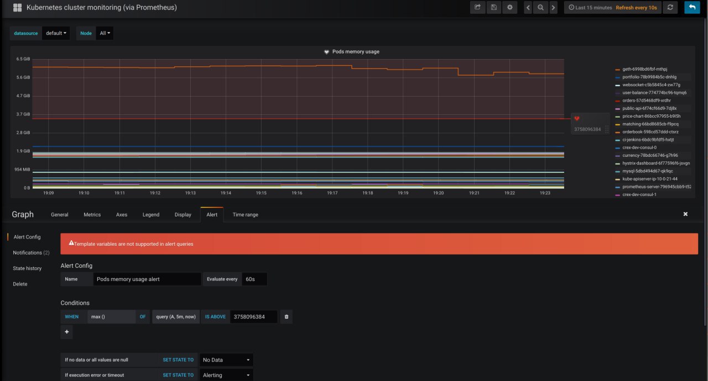Image resolution: width=708 pixels, height=381 pixels.
Task: Click the warning triangle in red banner
Action: click(x=71, y=243)
